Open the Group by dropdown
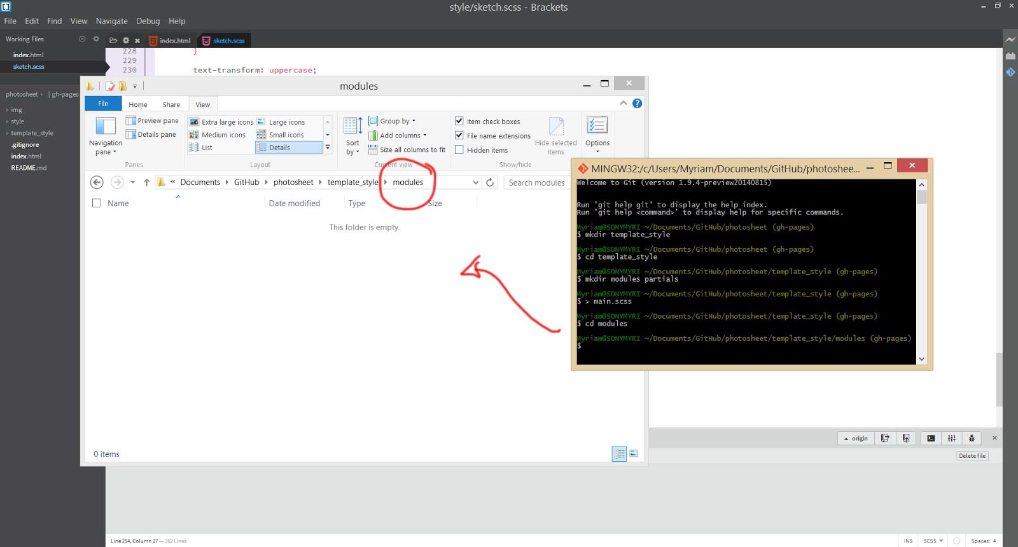This screenshot has height=547, width=1018. [392, 121]
